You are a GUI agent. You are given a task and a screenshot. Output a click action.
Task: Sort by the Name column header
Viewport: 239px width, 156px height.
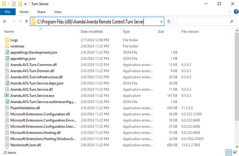[x=9, y=31]
